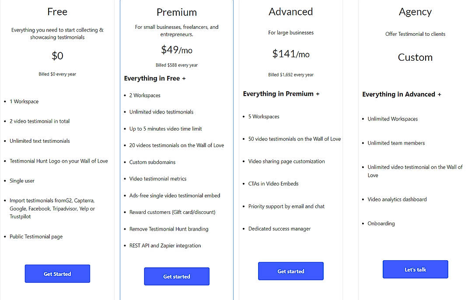
Task: Select 'Everything in Free +' label
Action: (155, 78)
